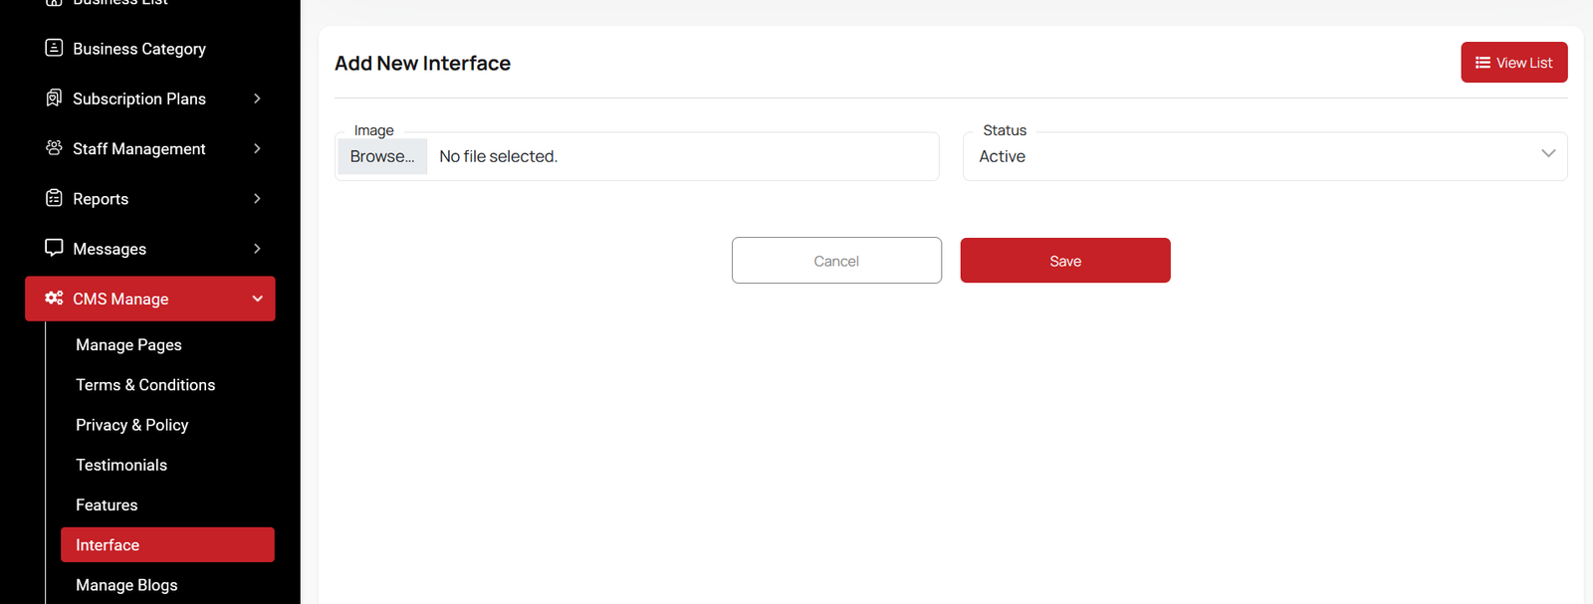Click the Cancel button
The image size is (1593, 604).
[836, 261]
